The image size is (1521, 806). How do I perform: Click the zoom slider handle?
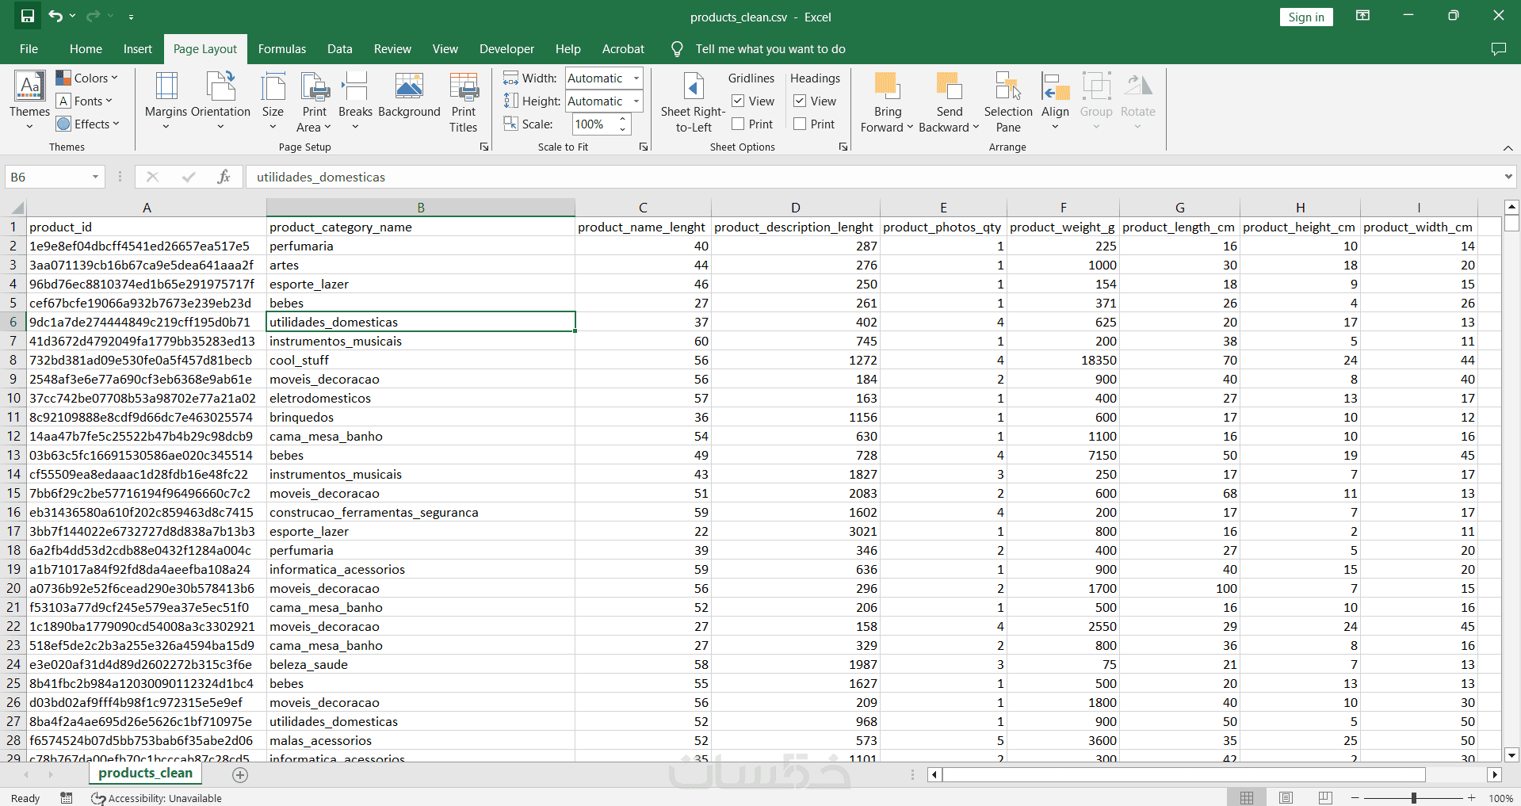pyautogui.click(x=1413, y=798)
